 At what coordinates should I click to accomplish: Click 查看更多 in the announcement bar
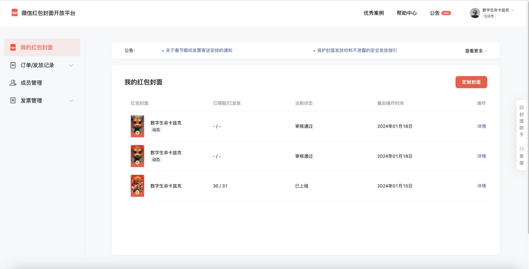(474, 51)
